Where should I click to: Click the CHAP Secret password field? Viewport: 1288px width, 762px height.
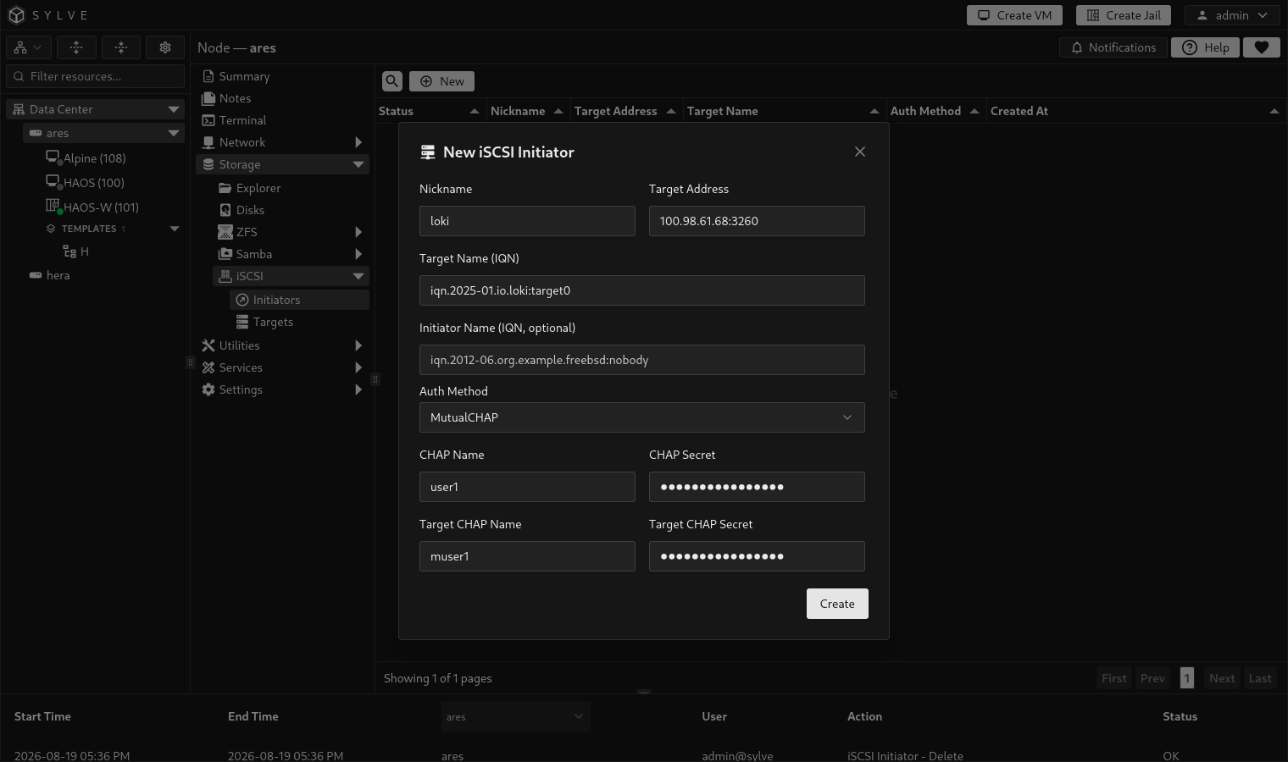[757, 487]
